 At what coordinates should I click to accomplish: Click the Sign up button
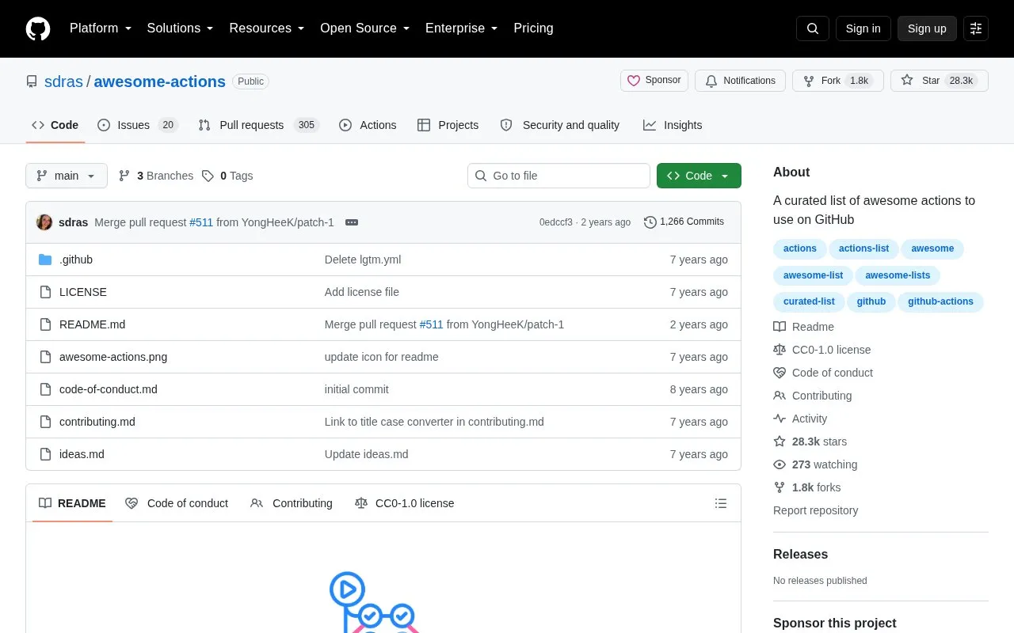(x=927, y=28)
